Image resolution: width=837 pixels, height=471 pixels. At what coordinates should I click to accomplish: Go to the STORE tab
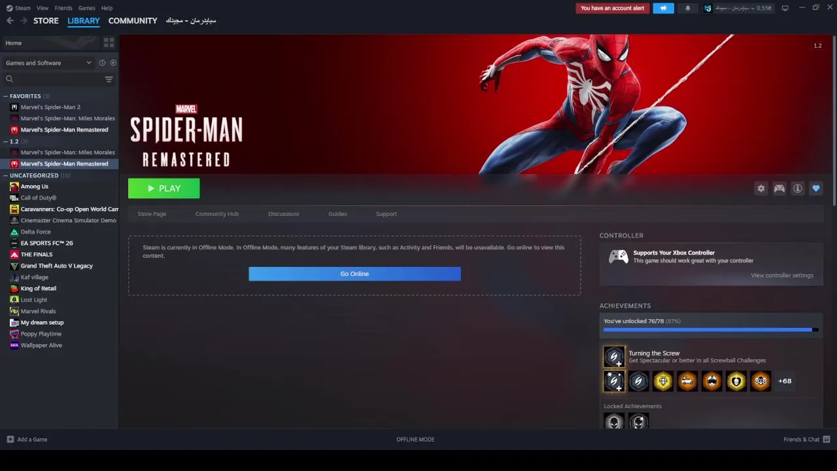click(46, 21)
